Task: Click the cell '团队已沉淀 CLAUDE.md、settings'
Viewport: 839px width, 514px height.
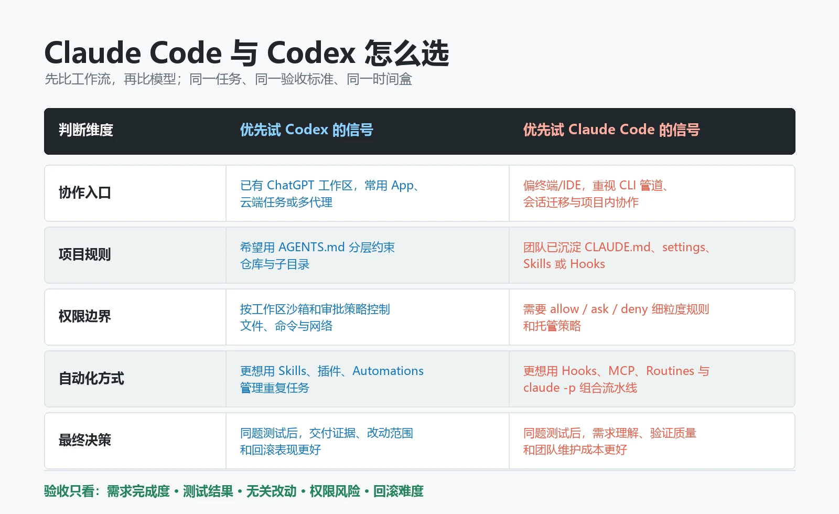Action: coord(652,255)
